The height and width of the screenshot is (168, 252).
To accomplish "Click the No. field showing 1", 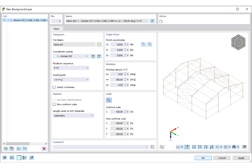I will pyautogui.click(x=56, y=21).
